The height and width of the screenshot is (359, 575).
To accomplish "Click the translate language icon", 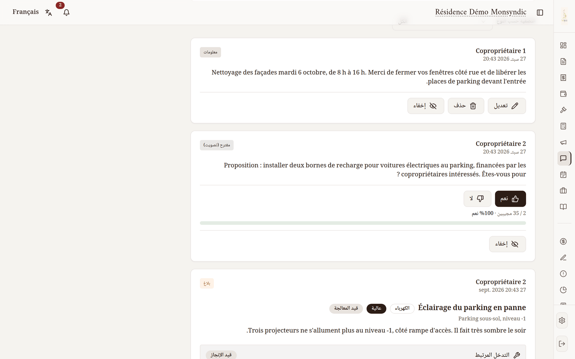I will (49, 12).
